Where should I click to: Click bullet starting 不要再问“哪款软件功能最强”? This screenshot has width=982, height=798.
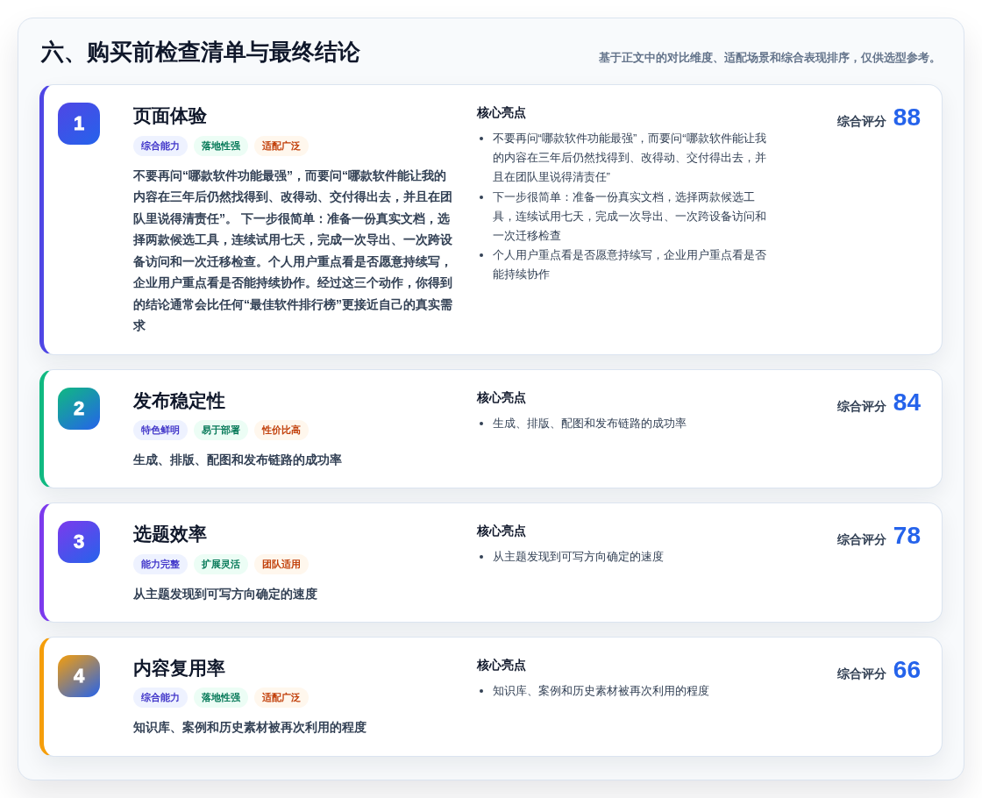click(630, 158)
